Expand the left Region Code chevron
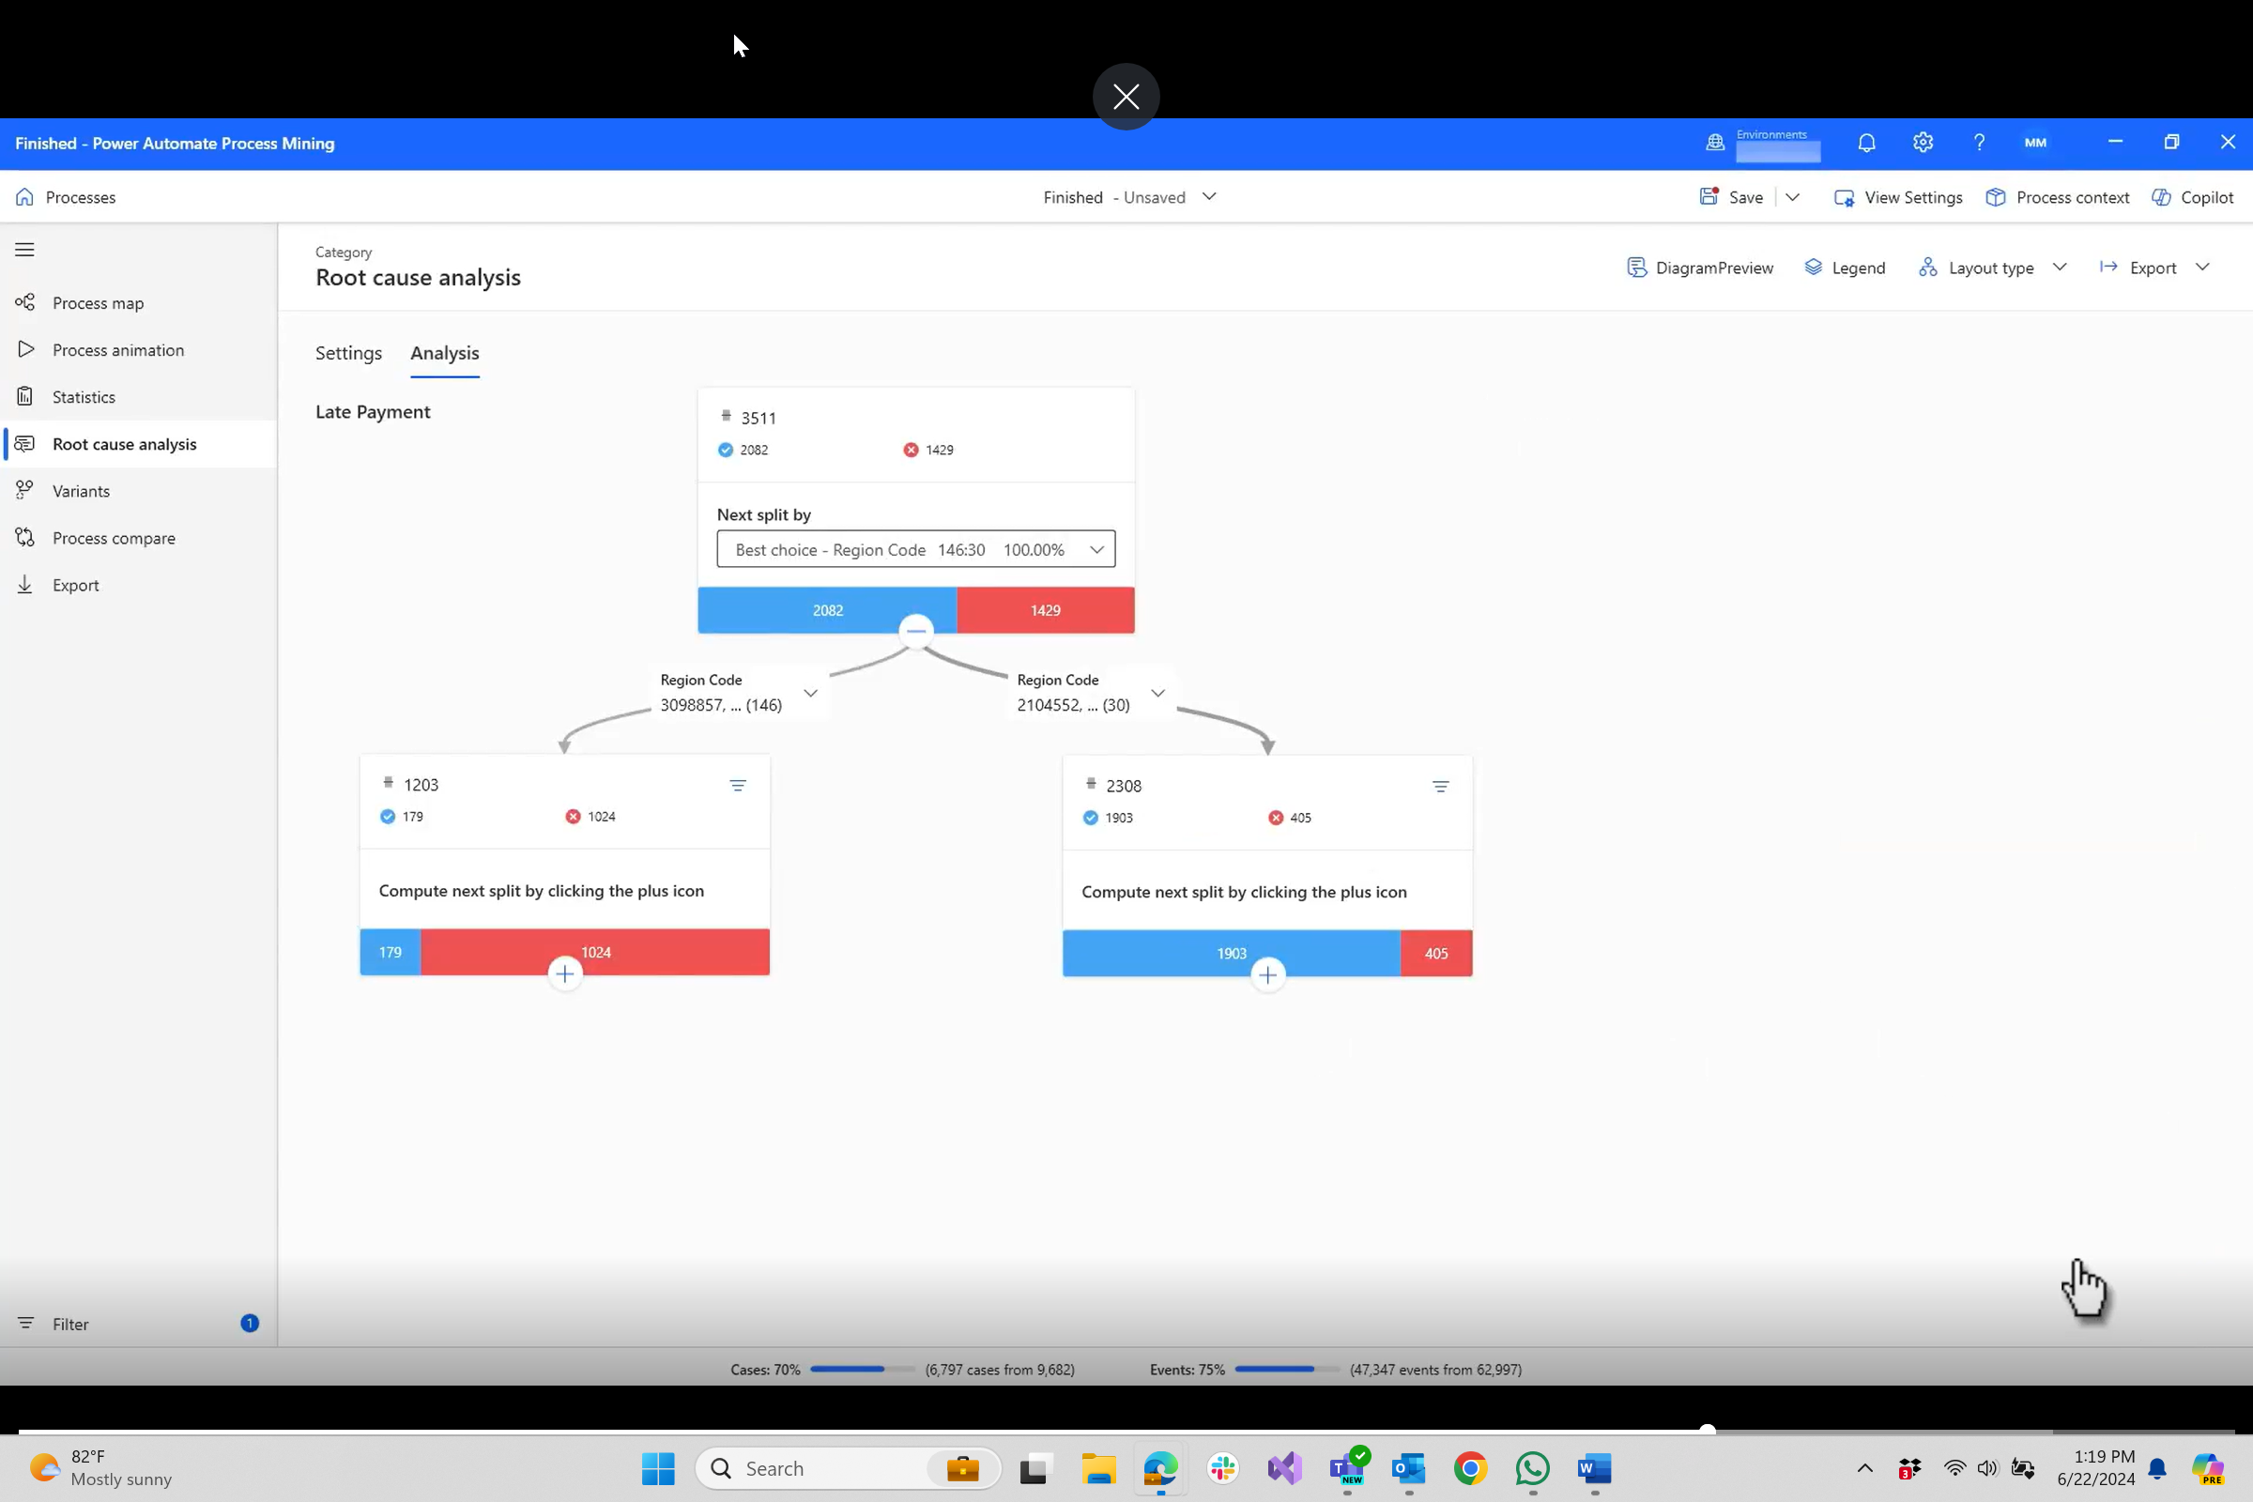This screenshot has width=2253, height=1502. coord(810,692)
